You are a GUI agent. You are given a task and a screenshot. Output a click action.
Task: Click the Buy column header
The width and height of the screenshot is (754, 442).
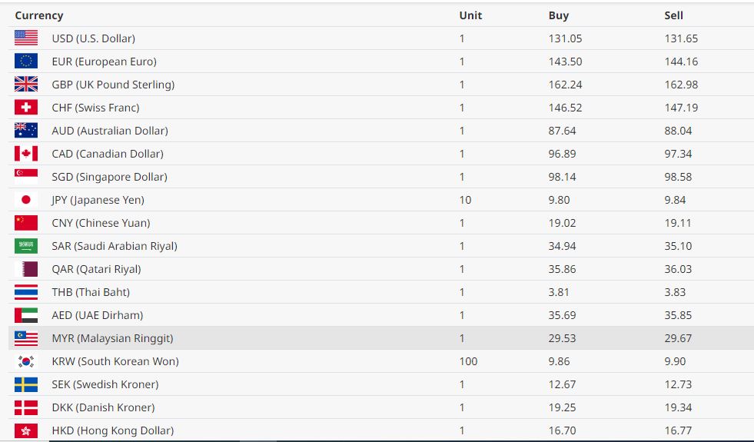[559, 15]
